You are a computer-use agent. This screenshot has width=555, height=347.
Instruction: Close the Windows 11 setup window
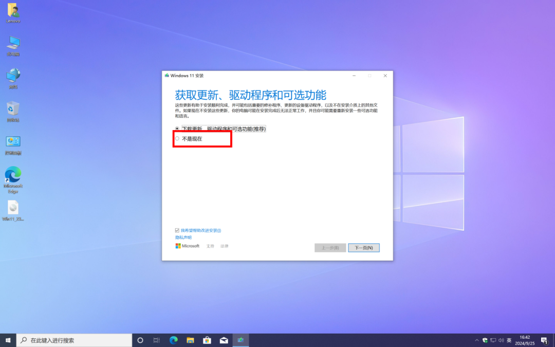(385, 76)
